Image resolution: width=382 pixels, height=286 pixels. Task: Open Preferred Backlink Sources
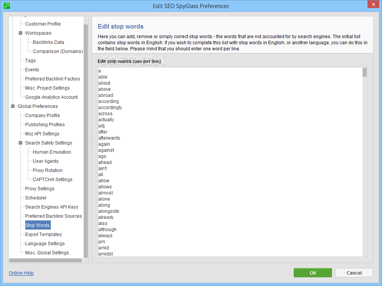(53, 216)
